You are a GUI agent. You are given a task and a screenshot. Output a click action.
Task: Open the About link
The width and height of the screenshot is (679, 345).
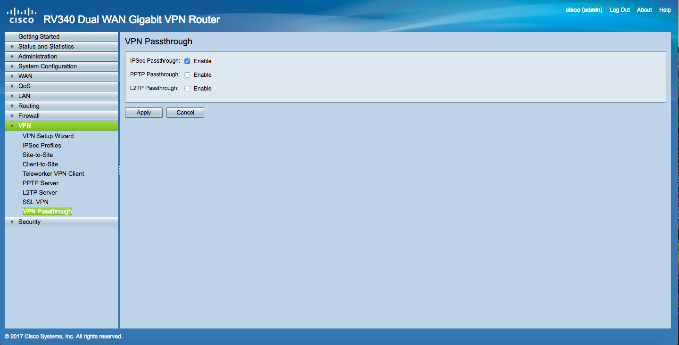pos(644,10)
